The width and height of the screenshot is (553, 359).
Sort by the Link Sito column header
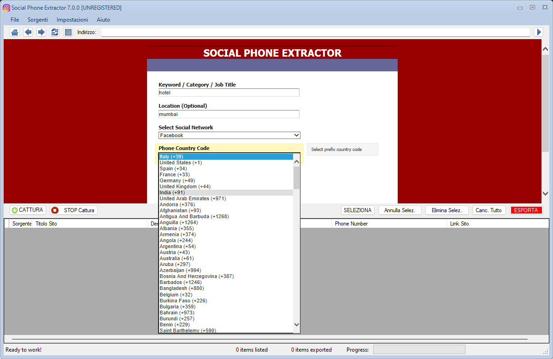(x=498, y=224)
